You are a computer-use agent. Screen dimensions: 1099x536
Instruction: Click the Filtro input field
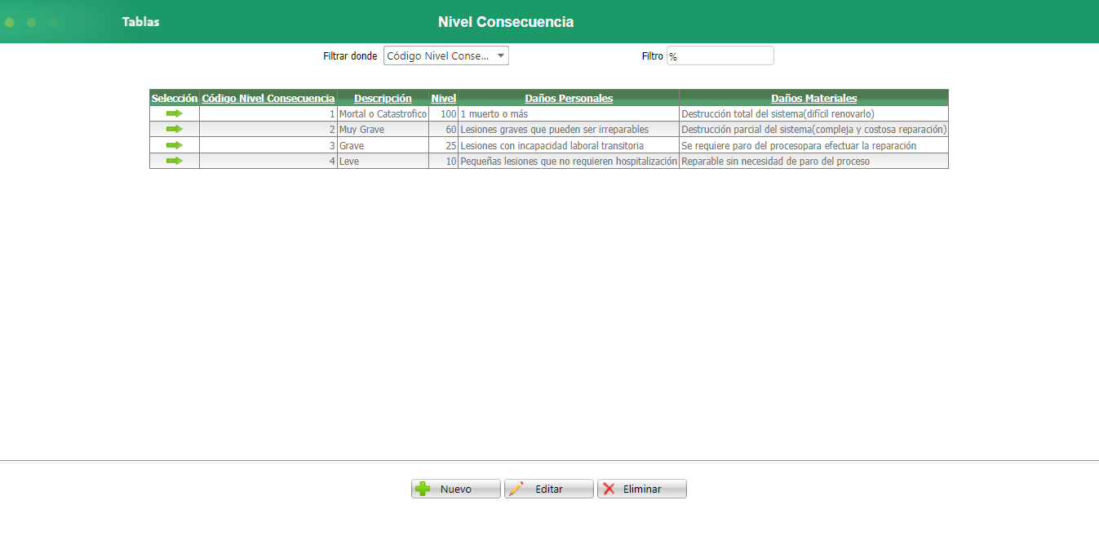coord(720,55)
